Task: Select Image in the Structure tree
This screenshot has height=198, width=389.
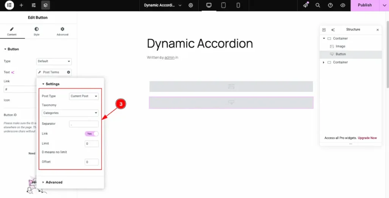Action: point(340,46)
